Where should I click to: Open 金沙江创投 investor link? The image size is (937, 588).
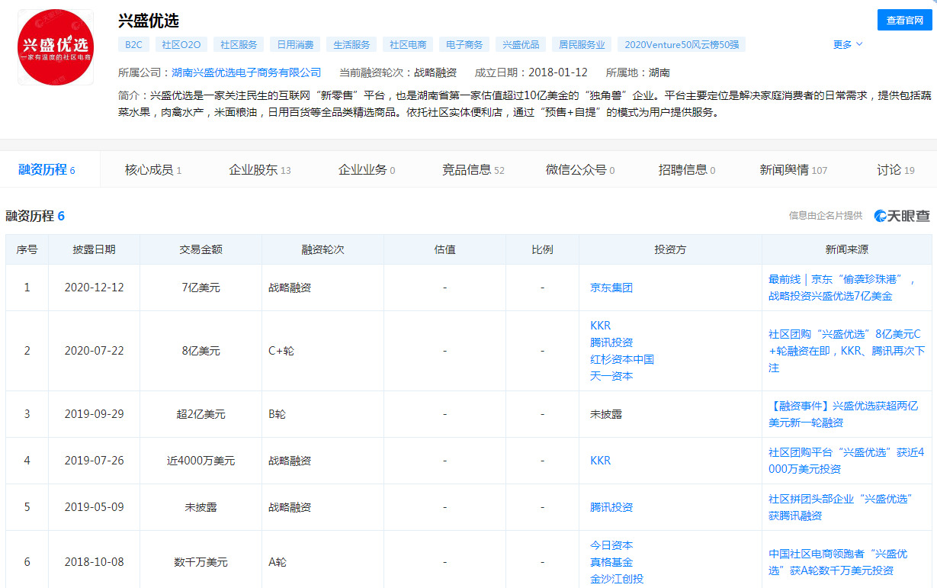617,579
